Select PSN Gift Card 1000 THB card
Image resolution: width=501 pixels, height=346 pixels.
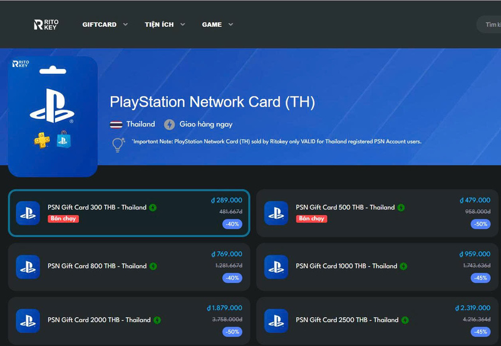click(x=377, y=266)
